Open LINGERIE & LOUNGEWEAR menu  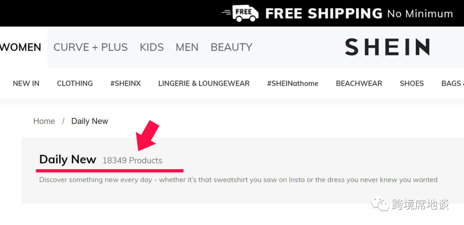point(204,84)
